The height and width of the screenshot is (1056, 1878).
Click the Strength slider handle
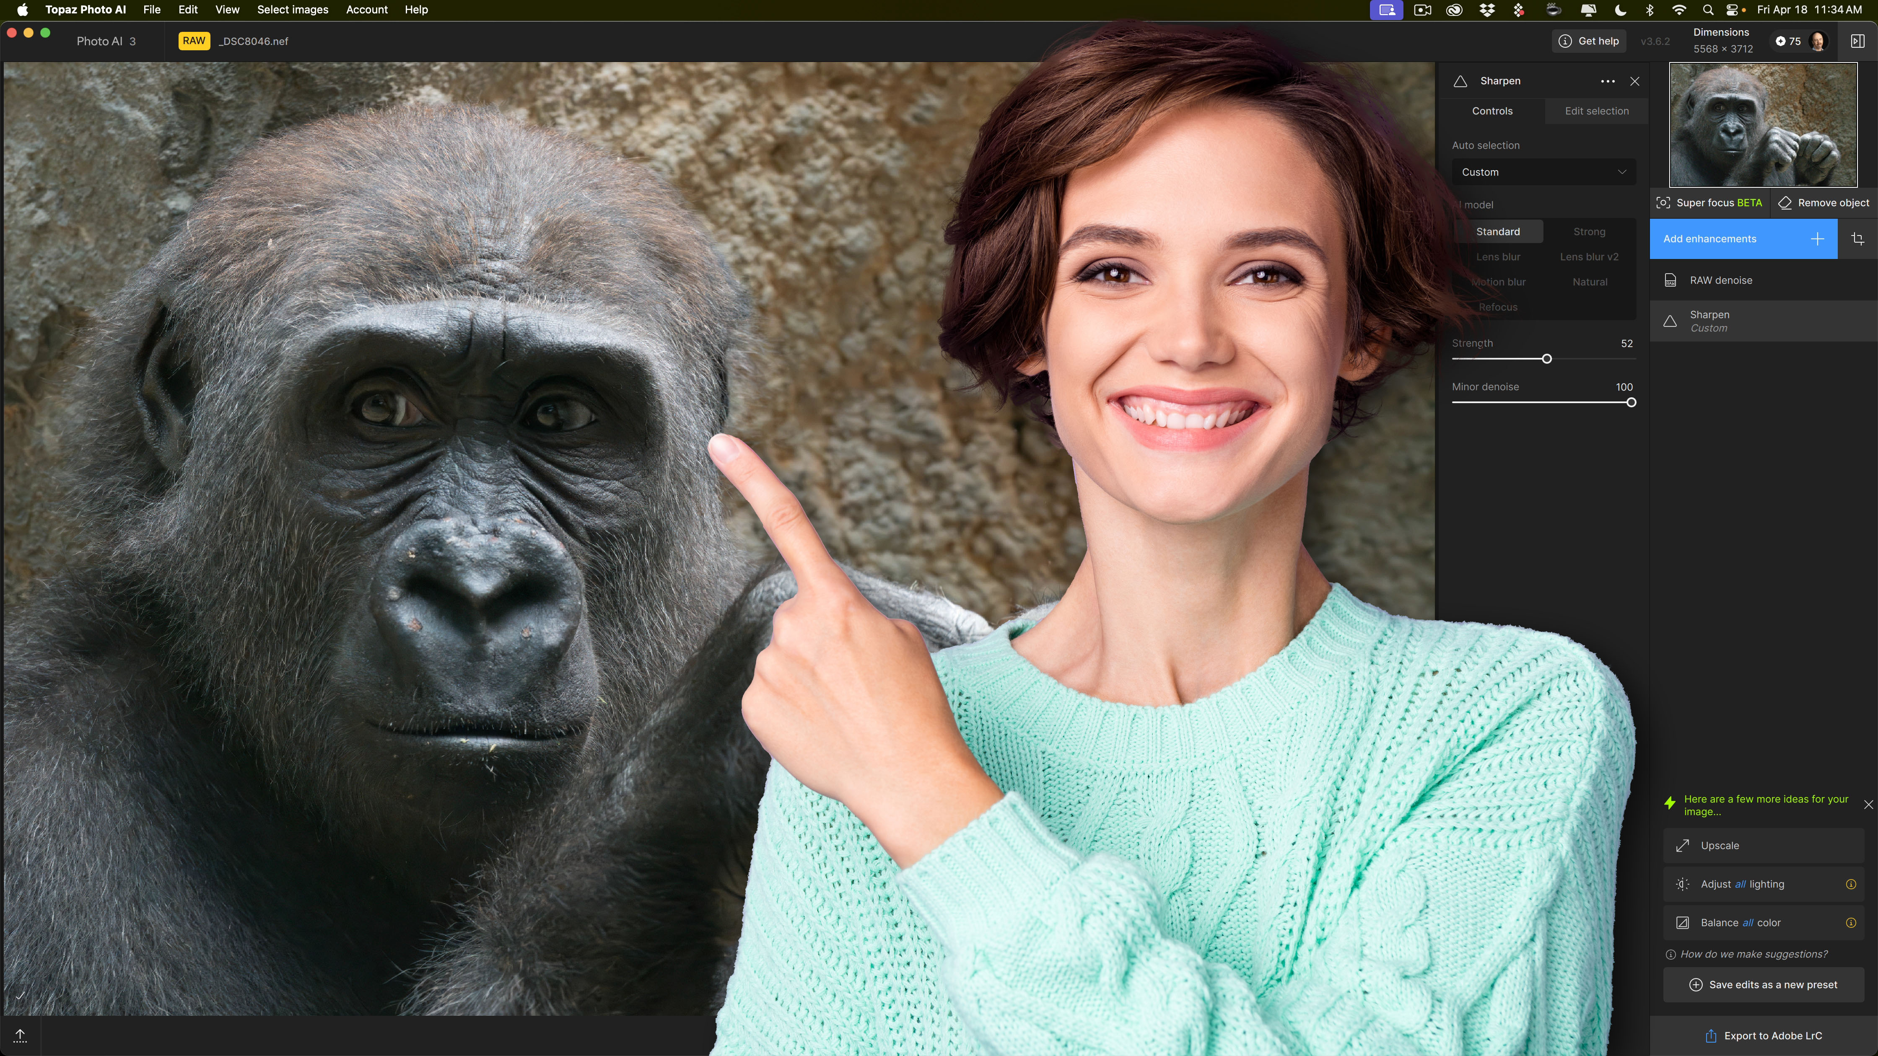pyautogui.click(x=1546, y=359)
